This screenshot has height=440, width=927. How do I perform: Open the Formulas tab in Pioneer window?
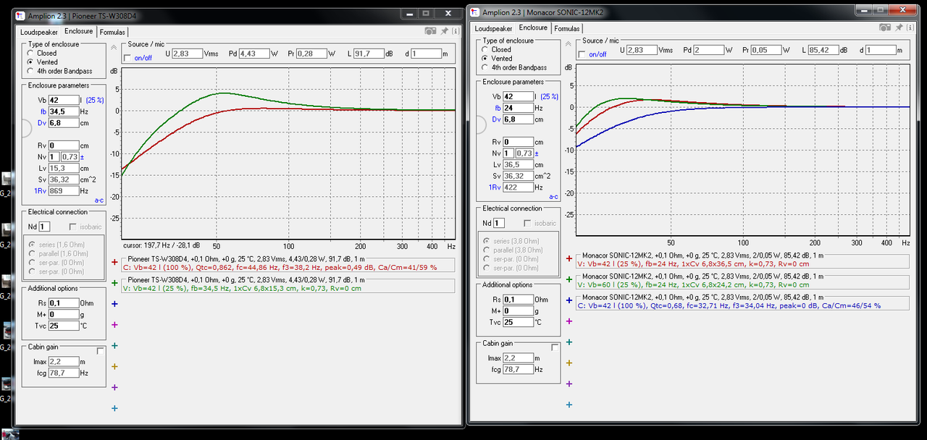click(112, 32)
